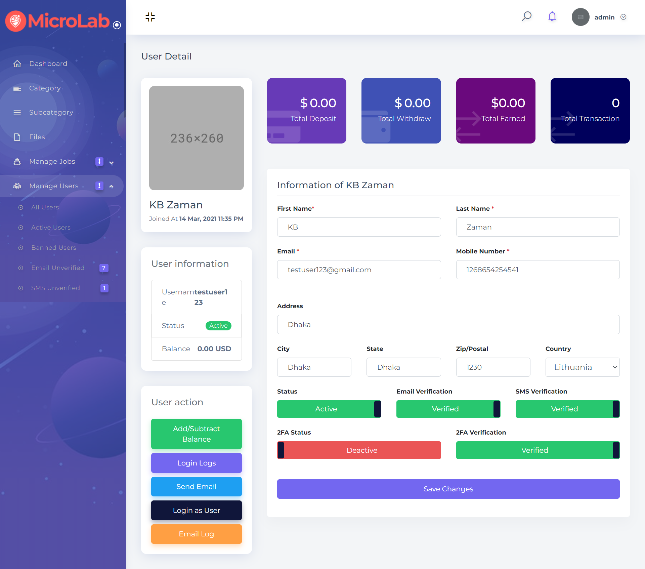Select Banned Users in sidebar

pyautogui.click(x=54, y=248)
